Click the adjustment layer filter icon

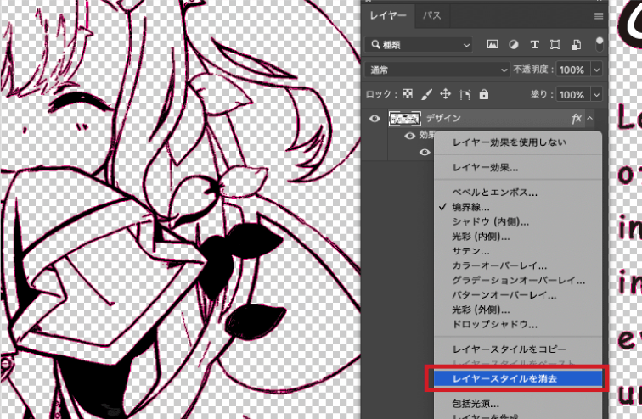513,44
